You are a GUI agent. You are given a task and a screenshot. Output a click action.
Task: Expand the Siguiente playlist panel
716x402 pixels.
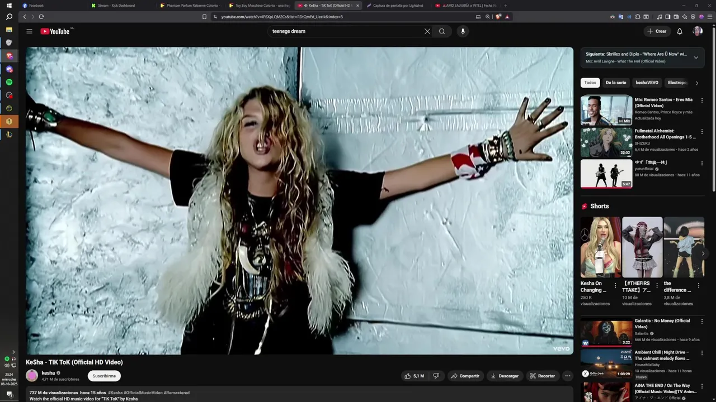tap(696, 58)
